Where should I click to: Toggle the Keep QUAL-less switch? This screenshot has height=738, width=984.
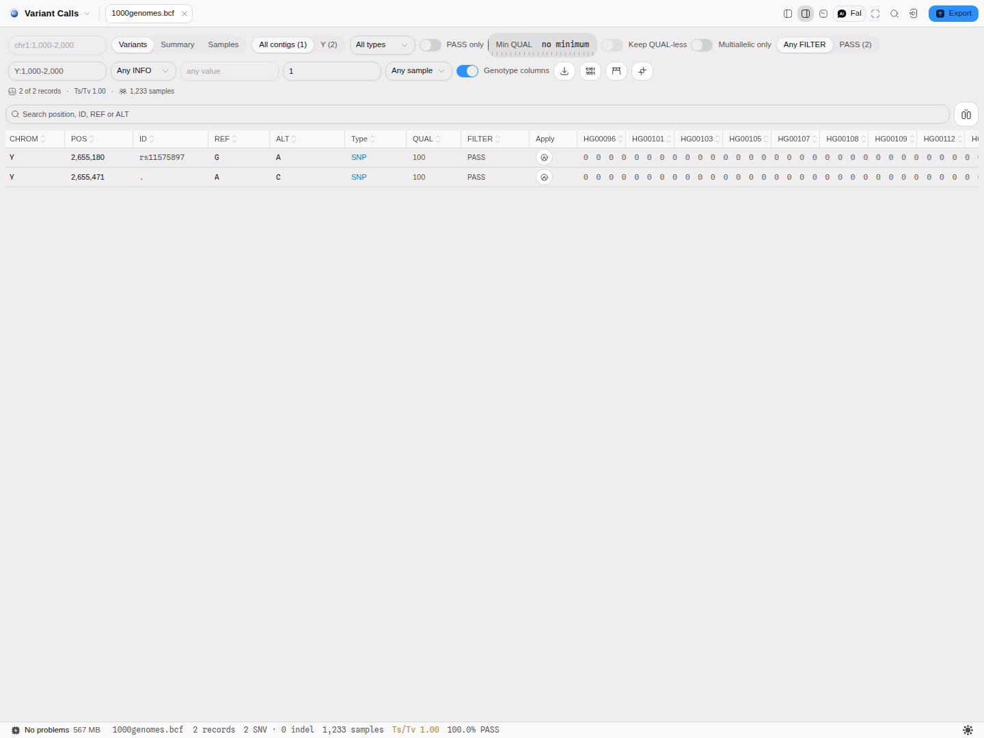point(612,45)
